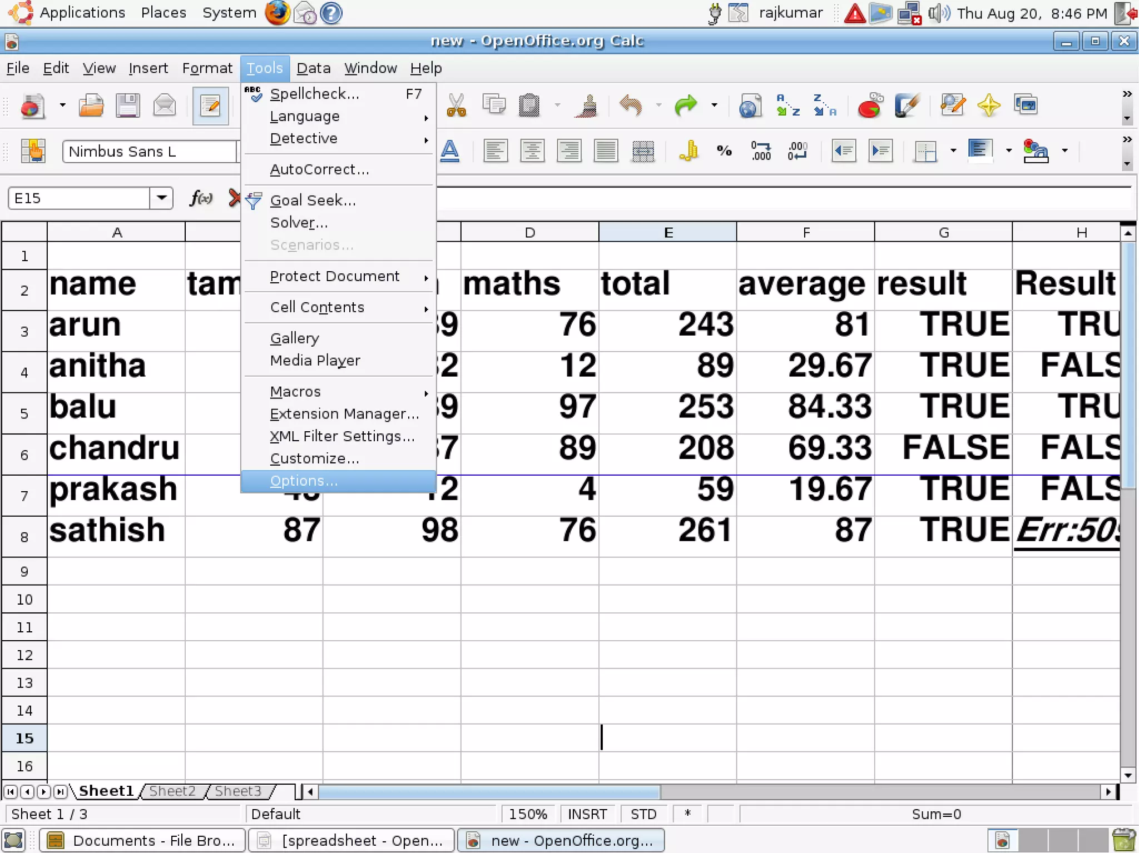
Task: Choose Options... from the Tools menu
Action: click(304, 481)
